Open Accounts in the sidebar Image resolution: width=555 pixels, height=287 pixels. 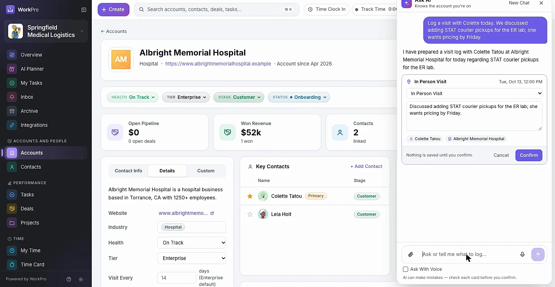click(46, 153)
